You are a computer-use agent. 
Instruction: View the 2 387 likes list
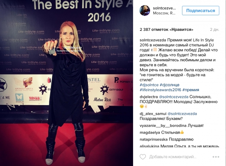point(166,30)
